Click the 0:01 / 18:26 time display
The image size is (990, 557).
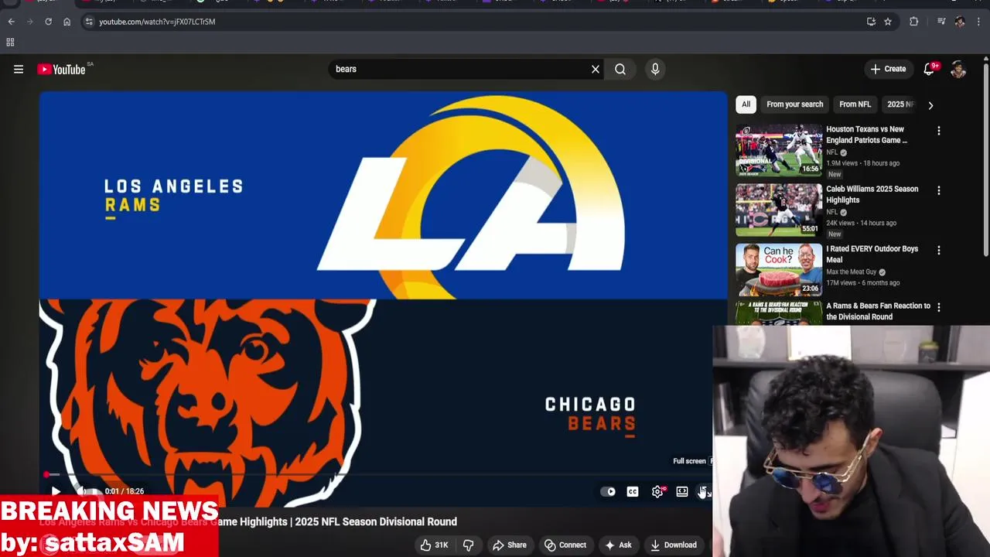click(125, 491)
